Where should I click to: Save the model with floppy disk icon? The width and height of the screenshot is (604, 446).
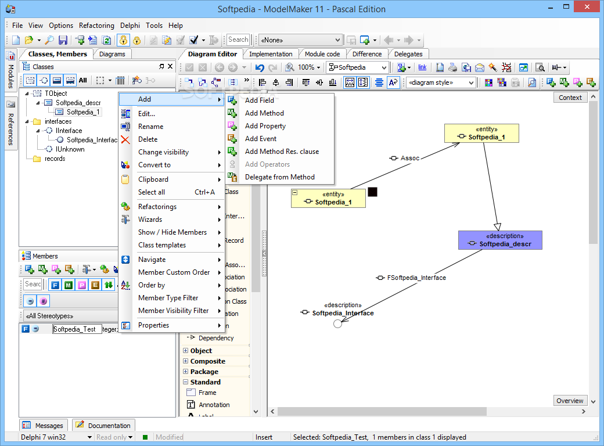tap(63, 39)
